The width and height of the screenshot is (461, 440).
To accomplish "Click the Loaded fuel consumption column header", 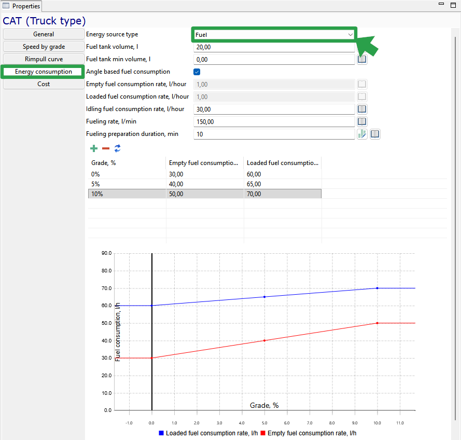I will click(x=283, y=163).
